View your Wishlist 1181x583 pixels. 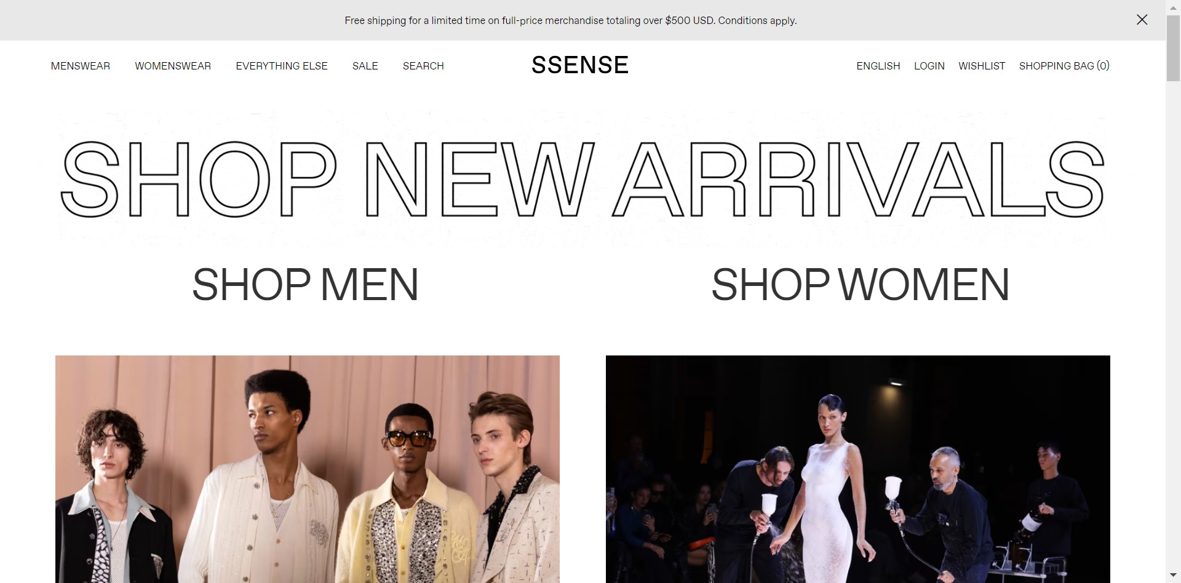point(982,66)
